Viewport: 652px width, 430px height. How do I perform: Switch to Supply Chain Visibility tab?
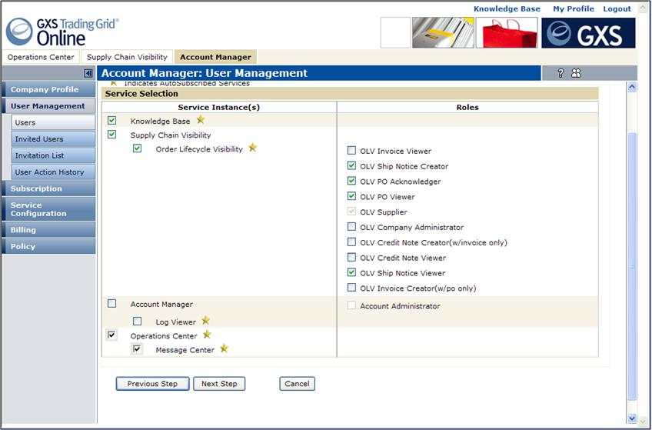pos(127,57)
